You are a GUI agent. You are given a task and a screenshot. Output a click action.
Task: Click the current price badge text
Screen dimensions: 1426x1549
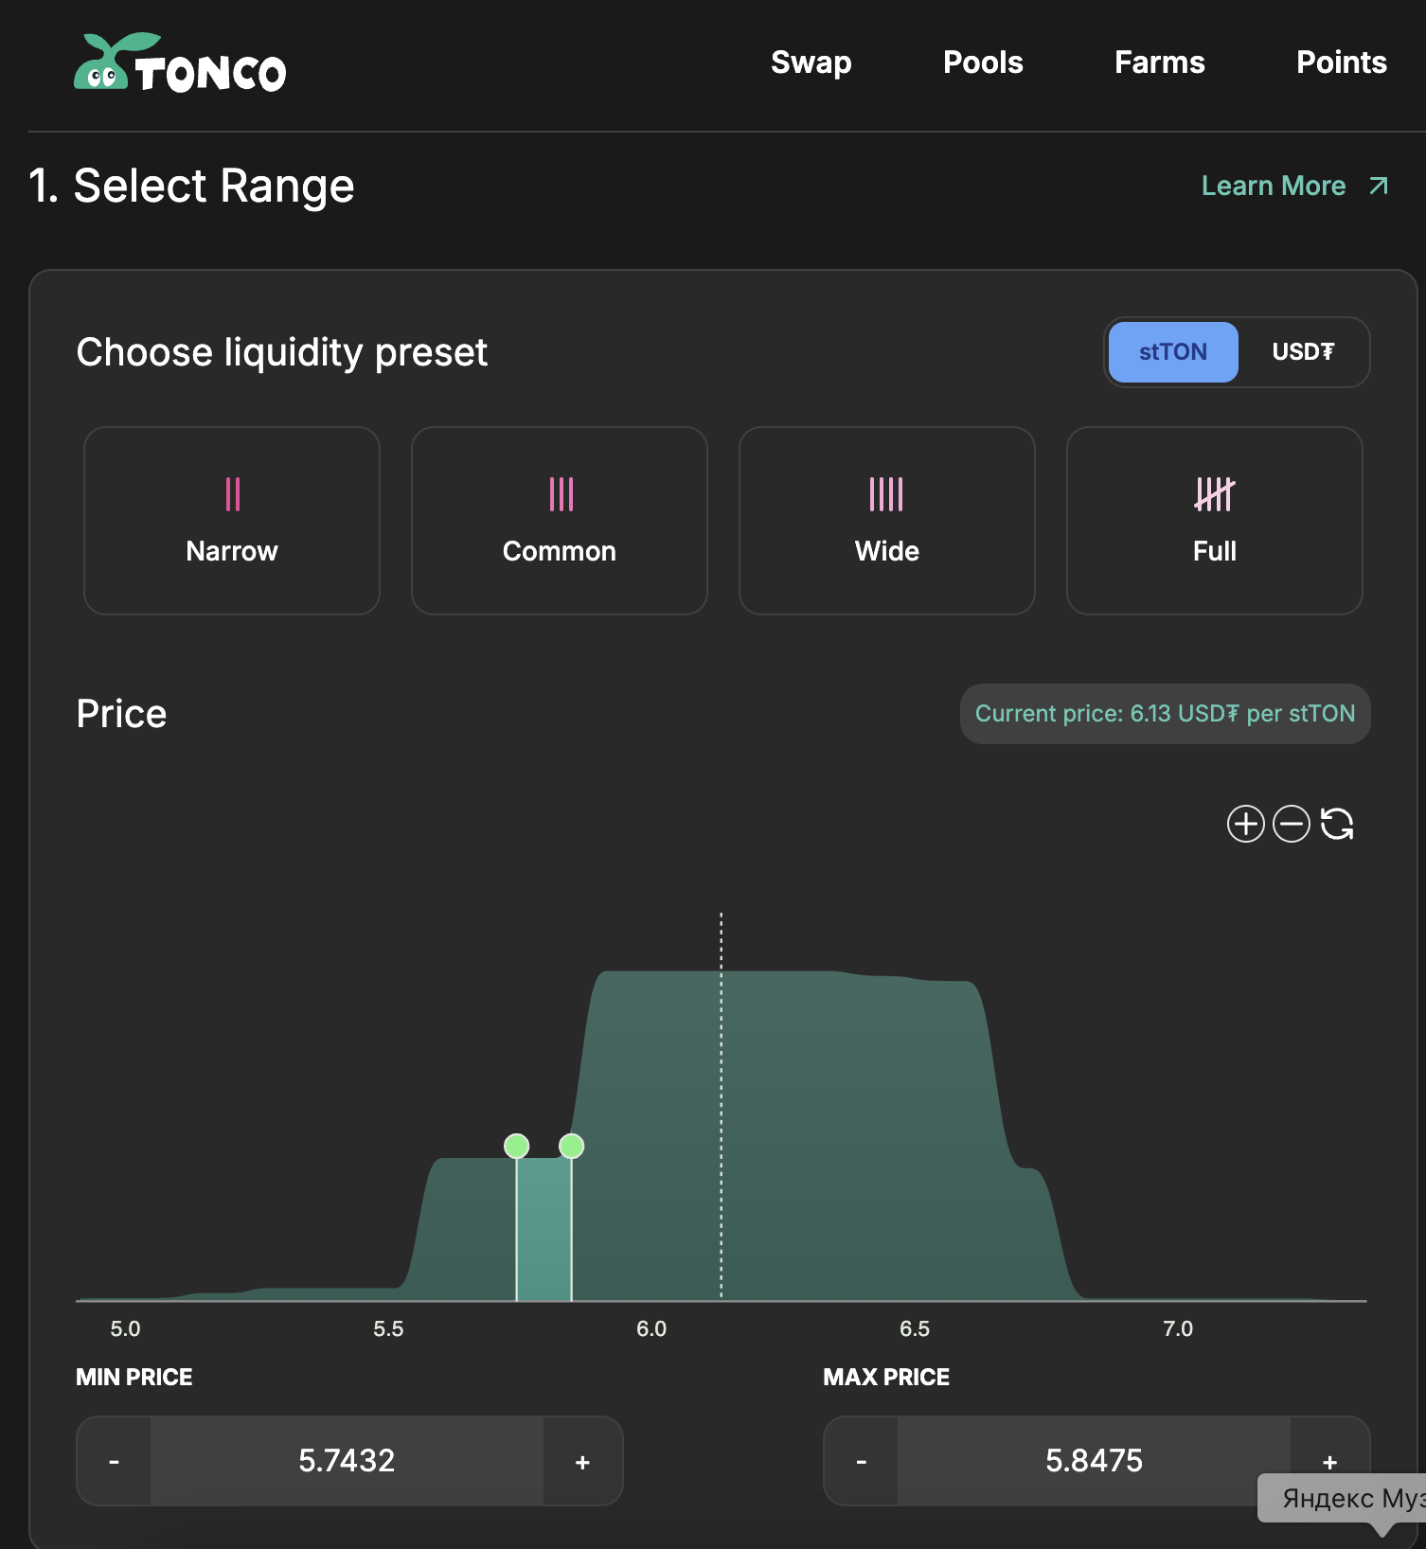click(1165, 714)
